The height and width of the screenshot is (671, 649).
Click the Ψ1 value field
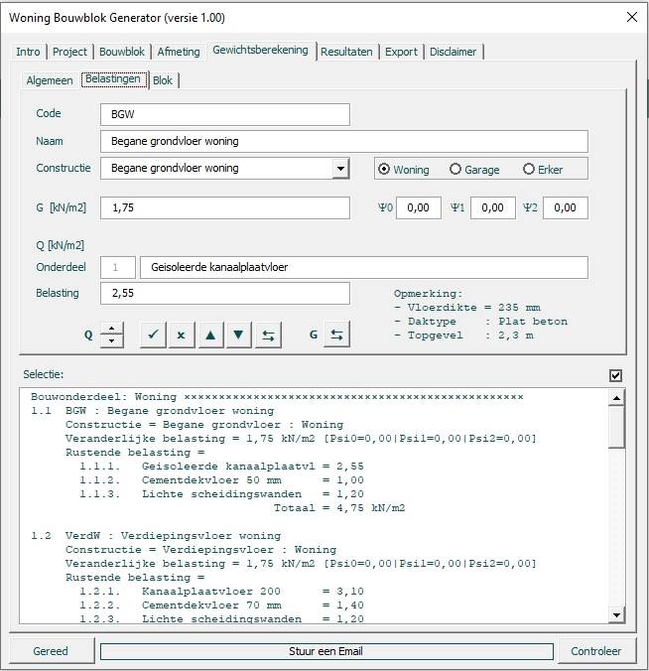(493, 208)
